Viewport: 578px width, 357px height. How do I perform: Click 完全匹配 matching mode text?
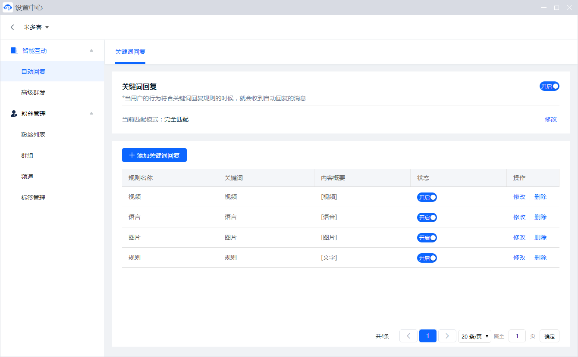click(176, 119)
